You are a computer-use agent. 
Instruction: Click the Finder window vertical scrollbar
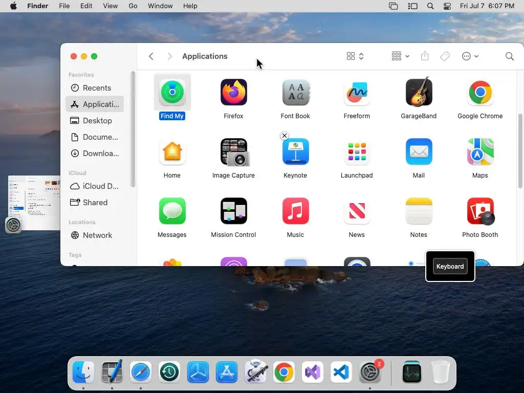(520, 151)
